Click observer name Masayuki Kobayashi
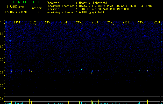The width and height of the screenshot is (163, 104). click(93, 3)
